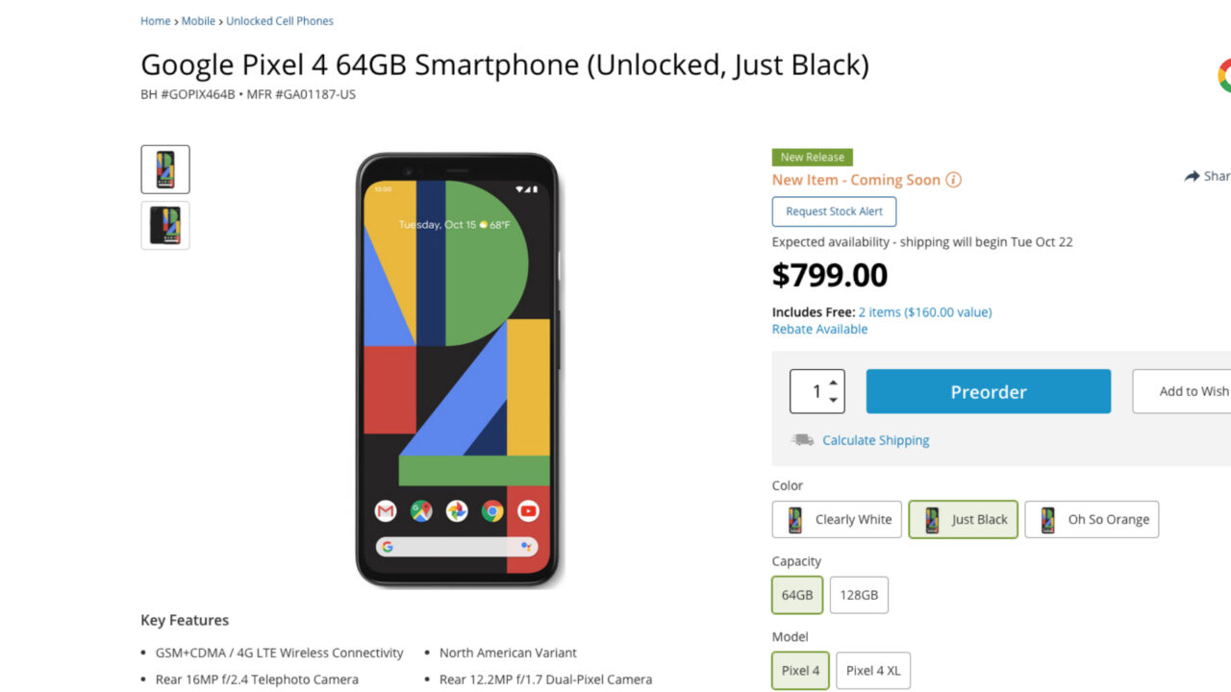
Task: Click the Google logo in the top-right corner
Action: [x=1223, y=74]
